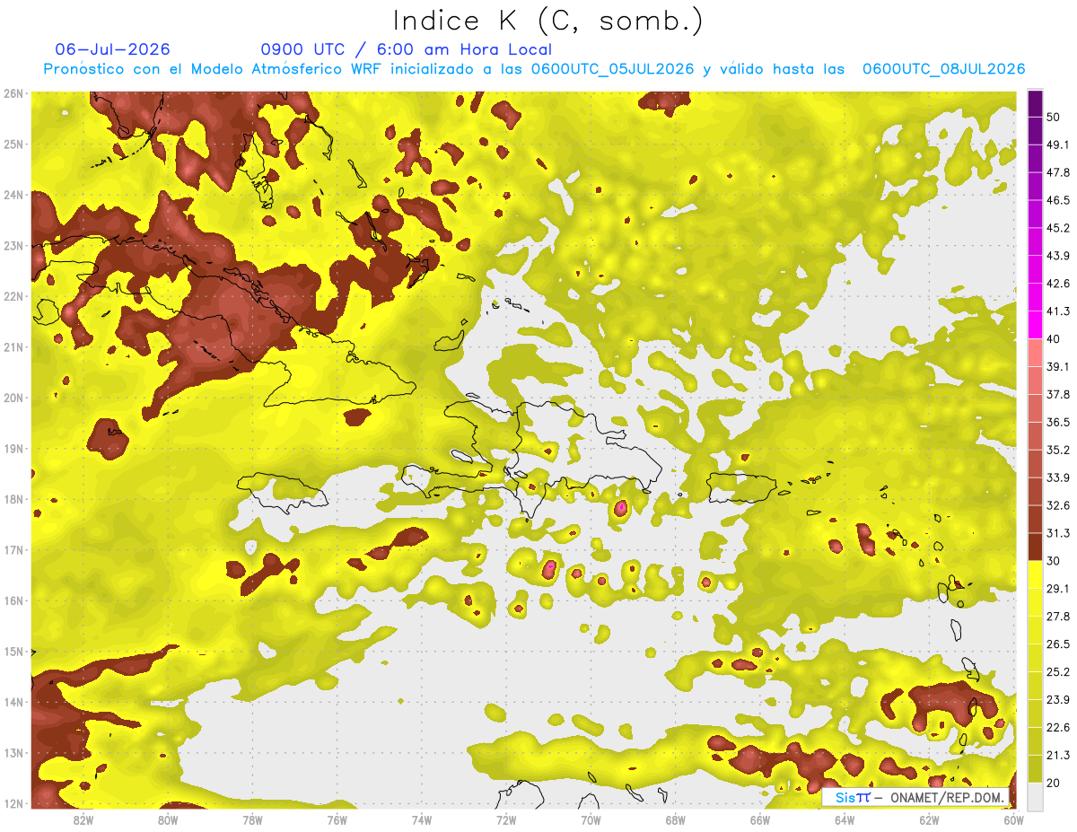Click longitude axis label "76W"

(x=337, y=819)
